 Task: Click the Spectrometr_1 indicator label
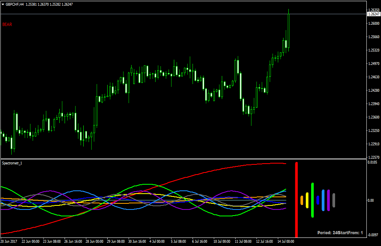tap(13, 163)
